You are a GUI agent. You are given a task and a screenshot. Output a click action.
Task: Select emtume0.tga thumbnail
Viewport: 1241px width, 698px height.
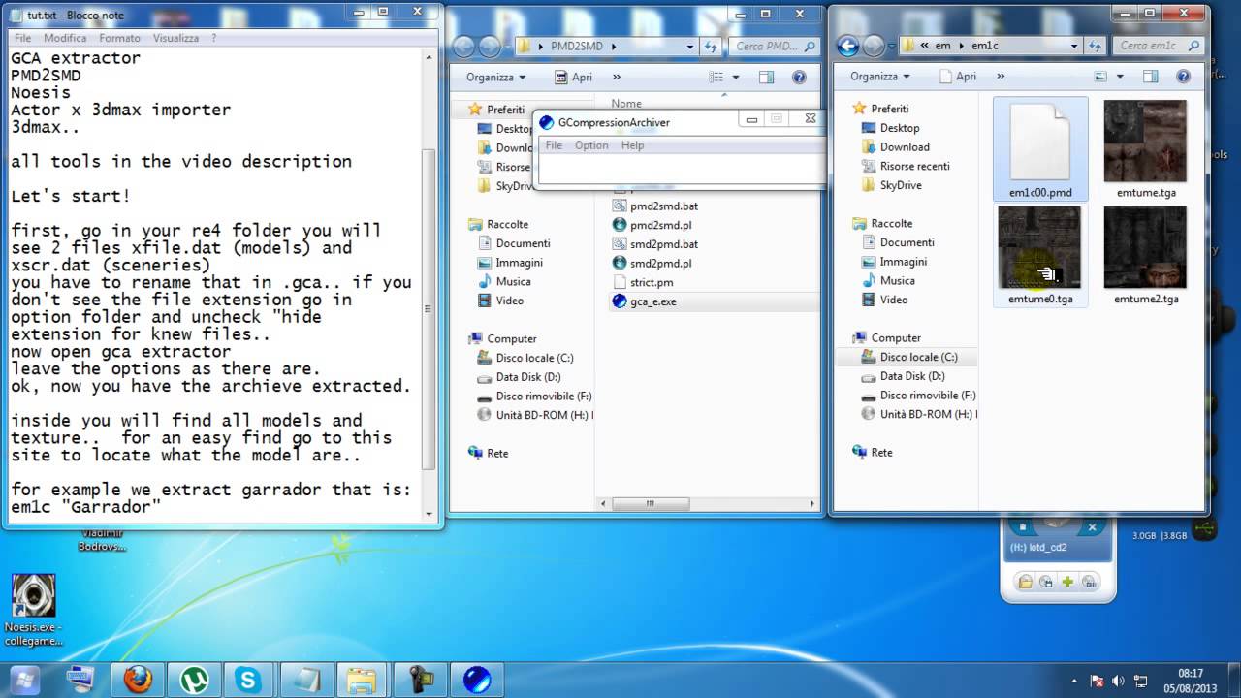1040,256
